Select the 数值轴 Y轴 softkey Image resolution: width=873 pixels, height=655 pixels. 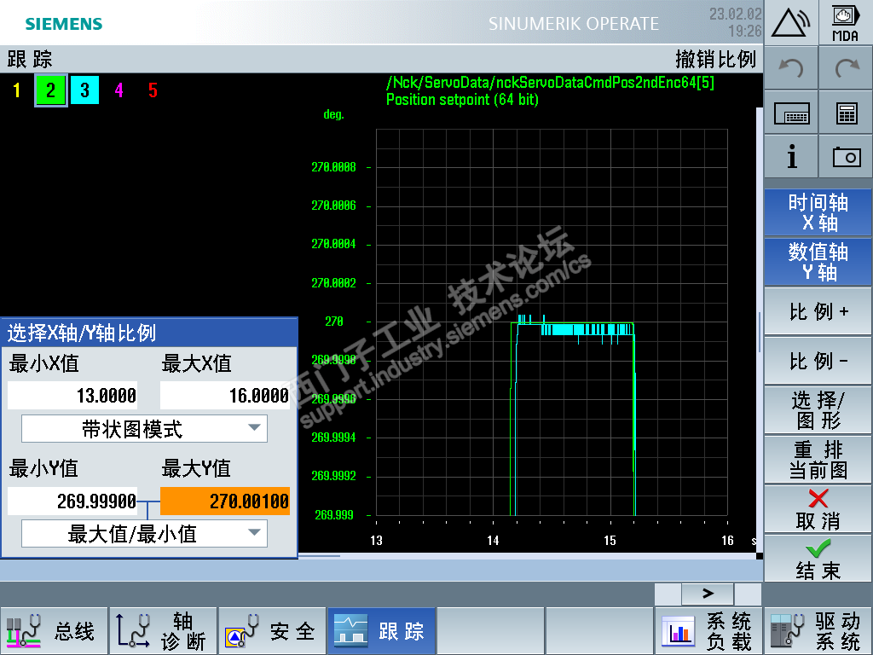click(818, 262)
